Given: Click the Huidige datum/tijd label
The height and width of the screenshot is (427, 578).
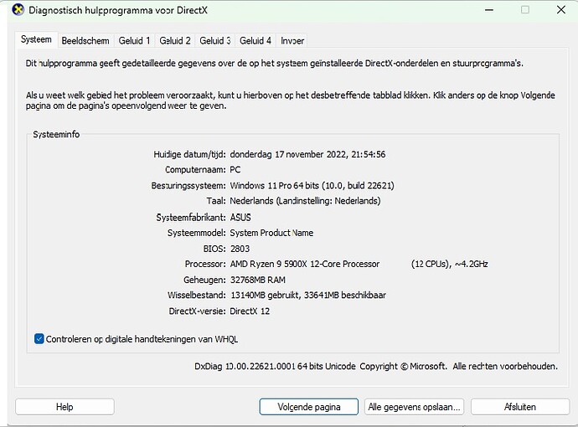Looking at the screenshot, I should [x=189, y=154].
